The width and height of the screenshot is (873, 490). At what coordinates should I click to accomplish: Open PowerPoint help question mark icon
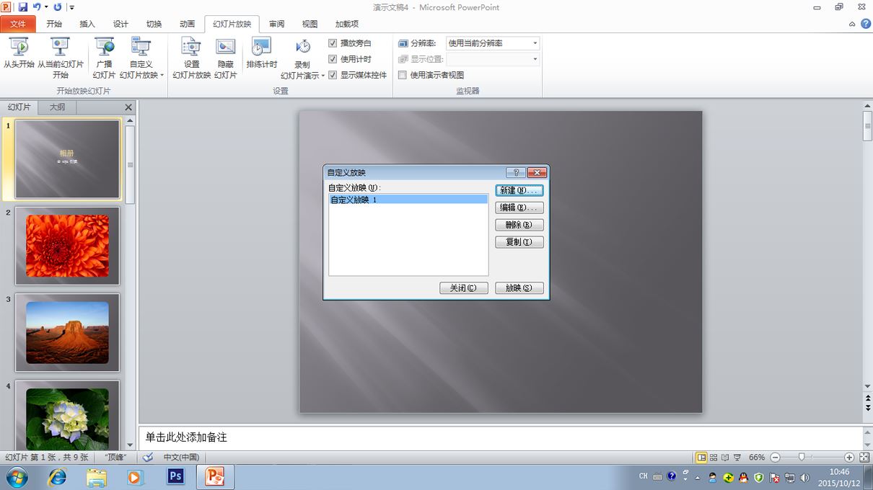click(865, 24)
